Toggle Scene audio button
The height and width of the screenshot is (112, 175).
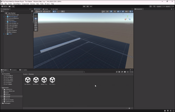[115, 12]
